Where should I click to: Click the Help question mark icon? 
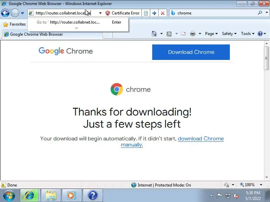(260, 34)
